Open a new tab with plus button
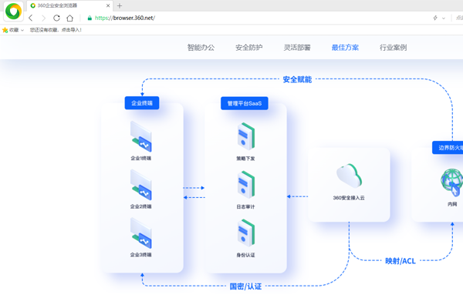Image resolution: width=463 pixels, height=308 pixels. click(x=120, y=5)
